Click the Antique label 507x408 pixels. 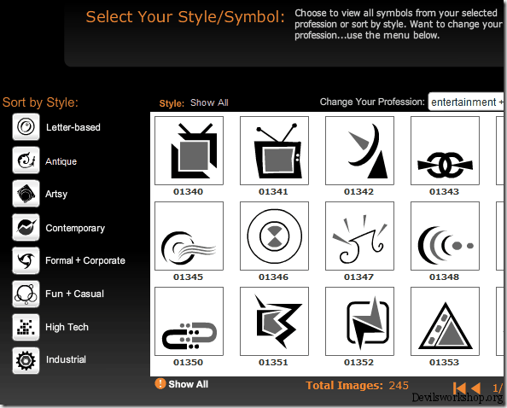coord(61,161)
